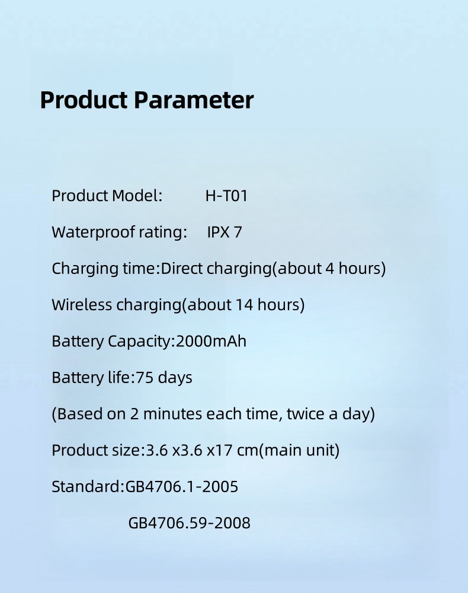Select the GB4706.1-2005 standard text
468x593 pixels.
click(182, 486)
